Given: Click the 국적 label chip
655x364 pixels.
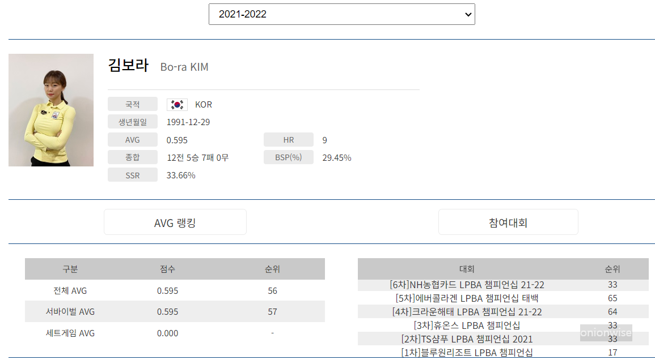Looking at the screenshot, I should pyautogui.click(x=132, y=104).
